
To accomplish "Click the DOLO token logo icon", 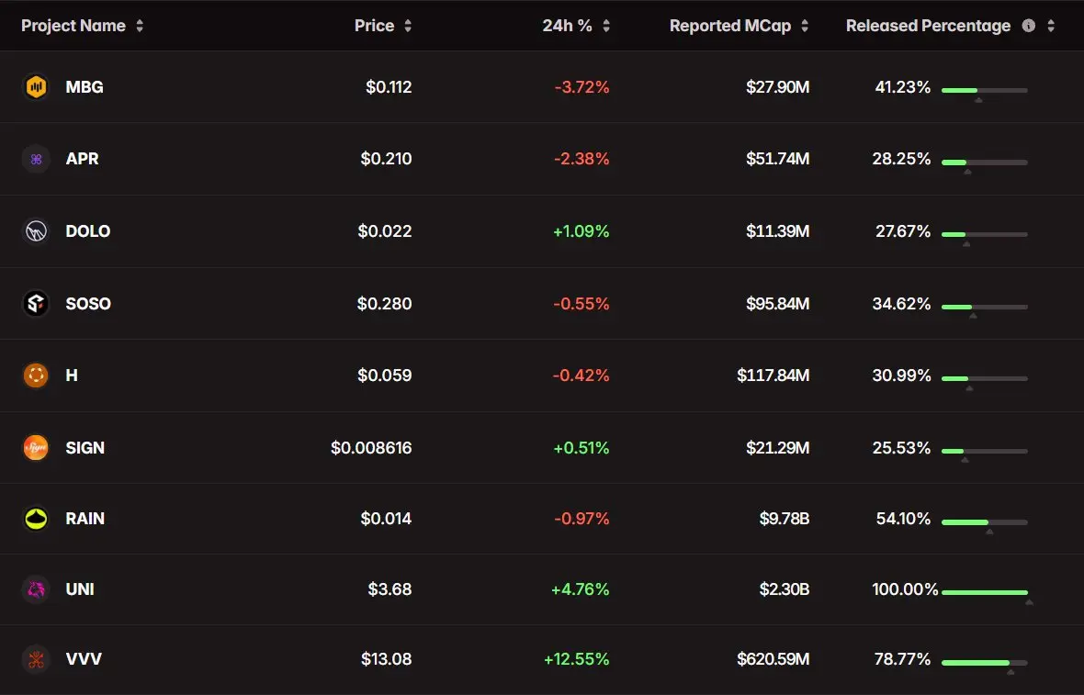I will 36,230.
